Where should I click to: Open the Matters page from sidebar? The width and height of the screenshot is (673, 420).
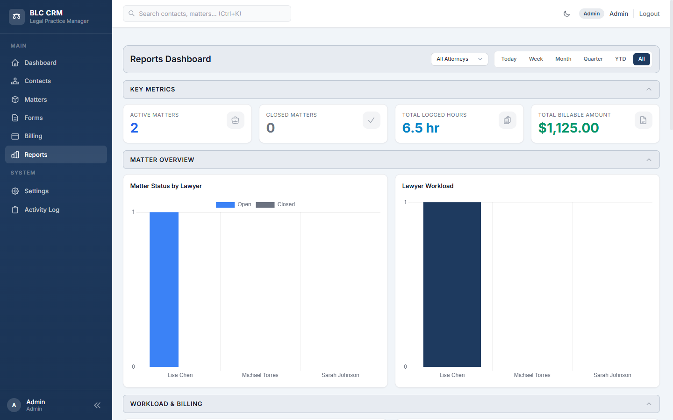56,99
